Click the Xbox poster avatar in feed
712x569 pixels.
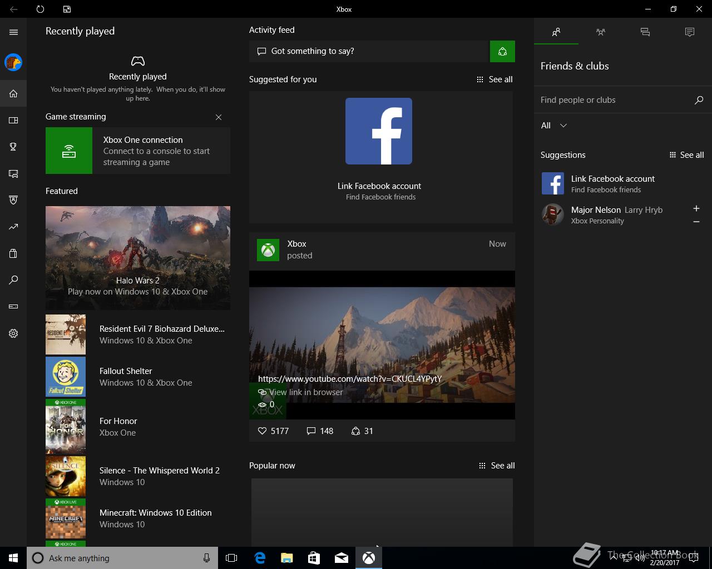(268, 250)
